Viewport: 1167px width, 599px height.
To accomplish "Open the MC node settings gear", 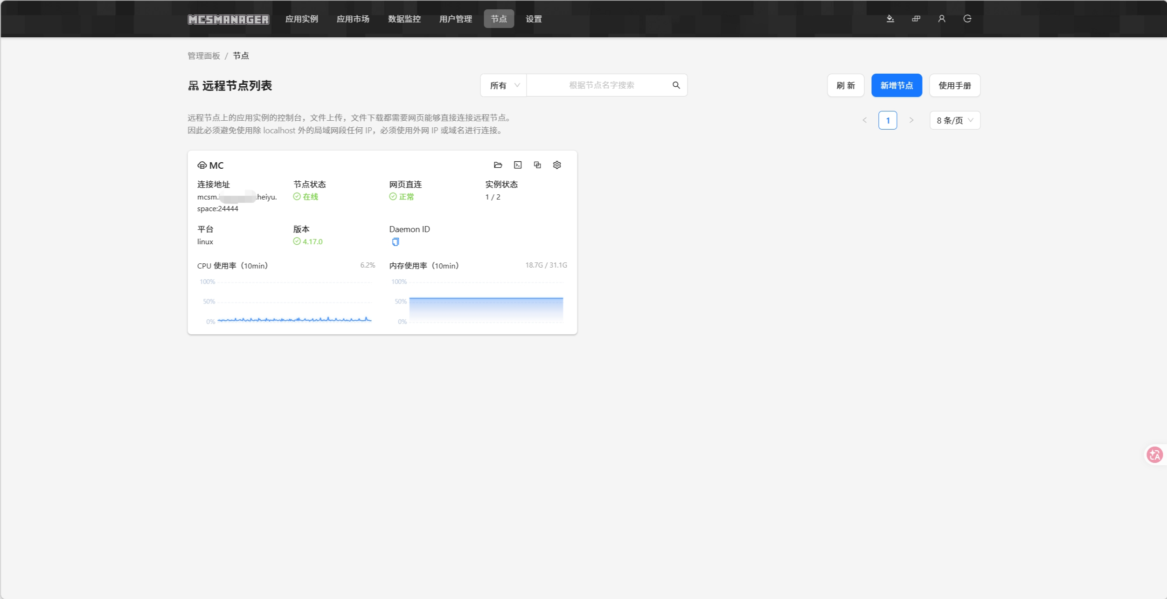I will (x=557, y=165).
